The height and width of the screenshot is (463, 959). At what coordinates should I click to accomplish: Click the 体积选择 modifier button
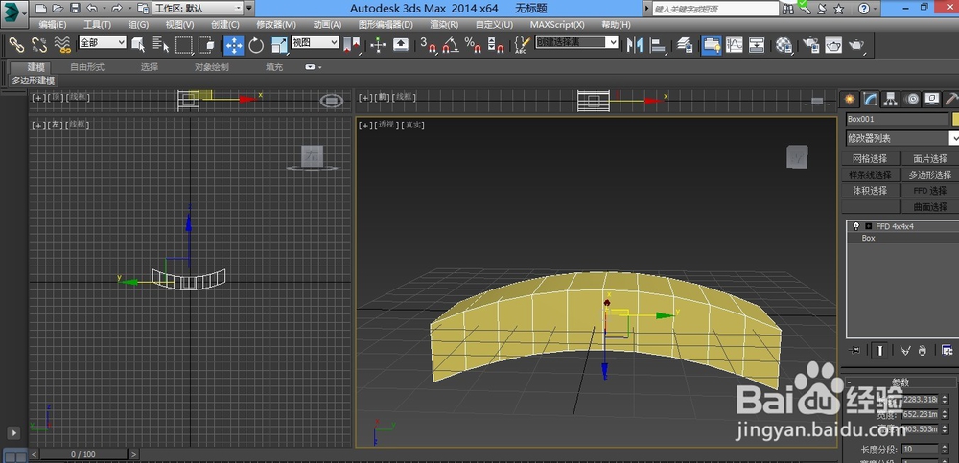[870, 190]
